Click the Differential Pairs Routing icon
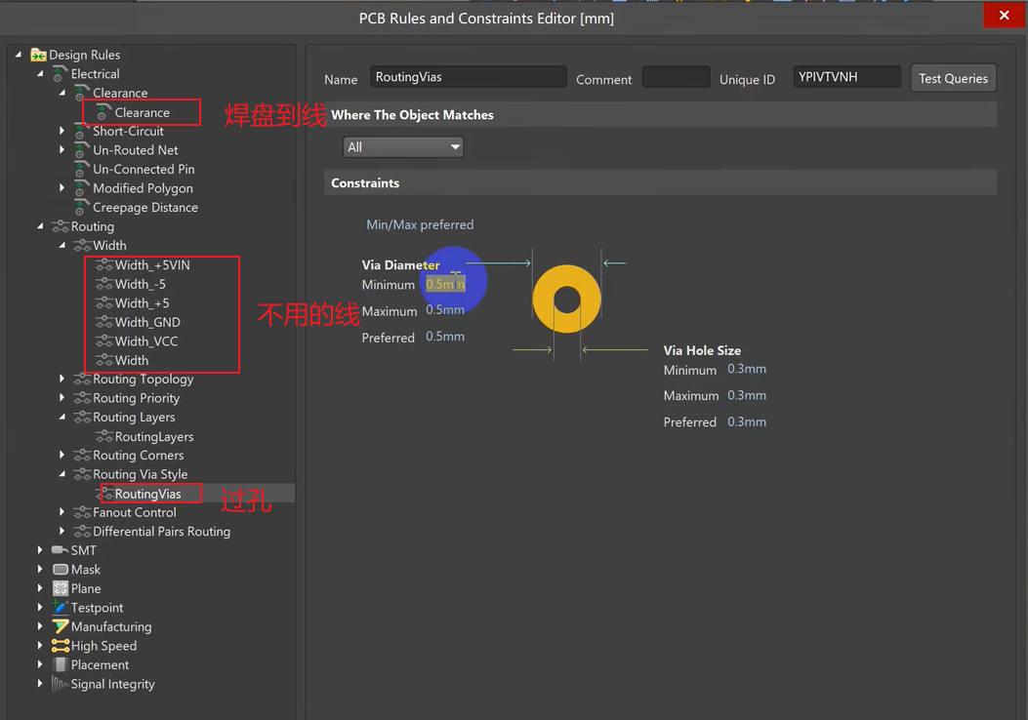Screen dimensions: 1028x720 [x=82, y=532]
